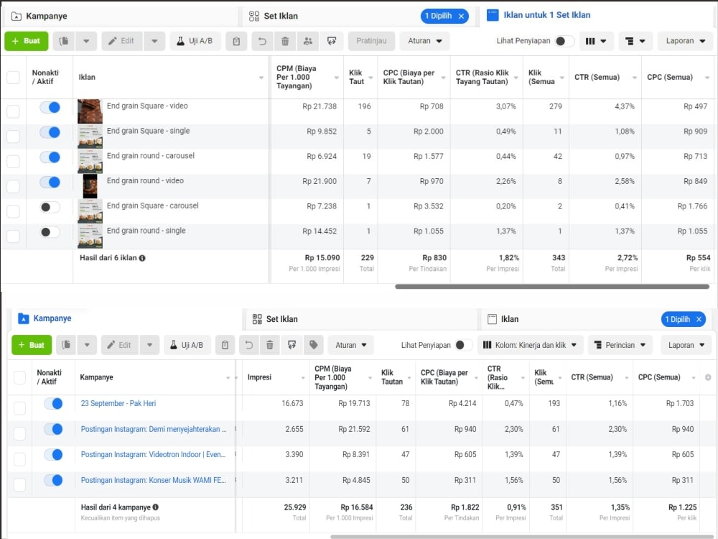Click the export icon in the bottom toolbar
This screenshot has width=718, height=539.
292,345
